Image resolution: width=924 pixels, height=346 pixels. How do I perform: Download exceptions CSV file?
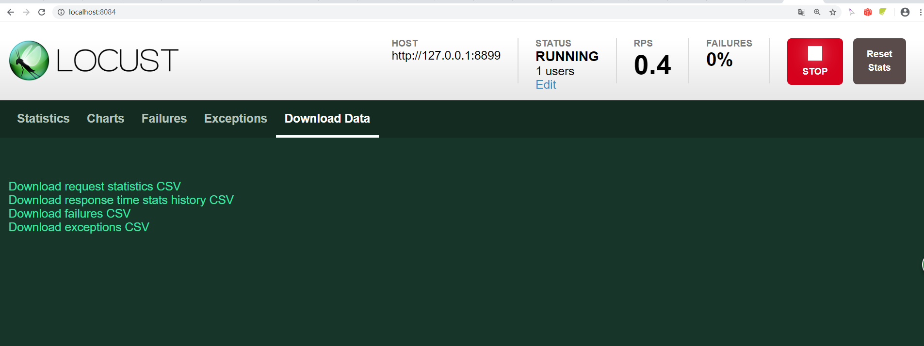(x=79, y=227)
